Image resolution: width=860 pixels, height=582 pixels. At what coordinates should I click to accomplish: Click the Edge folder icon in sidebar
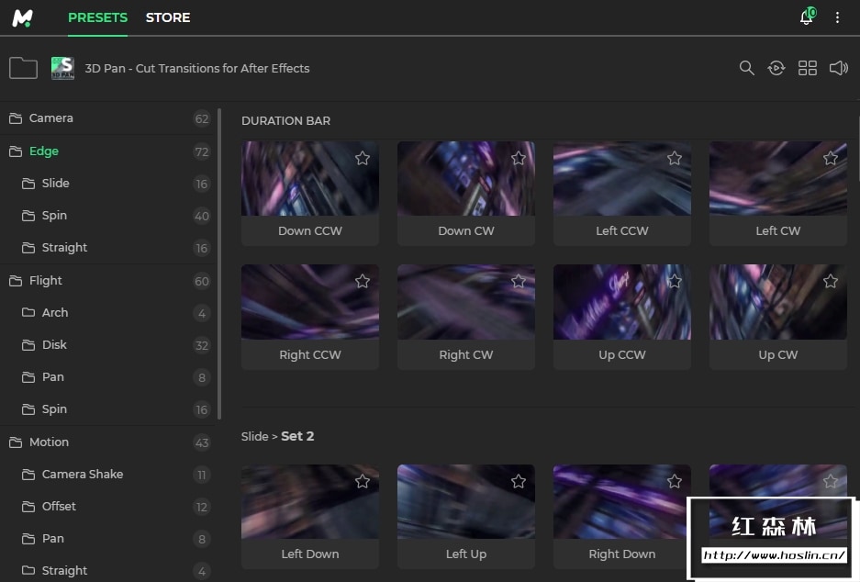pyautogui.click(x=16, y=151)
